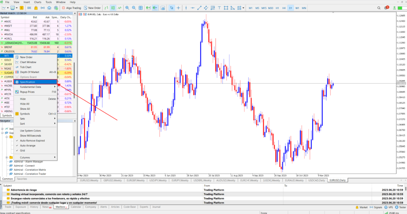Select the #NVDA row in Market Watch
The width and height of the screenshot is (407, 214).
click(36, 34)
